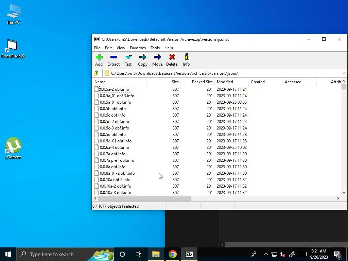Open File Explorer from taskbar
This screenshot has width=348, height=261.
click(156, 254)
